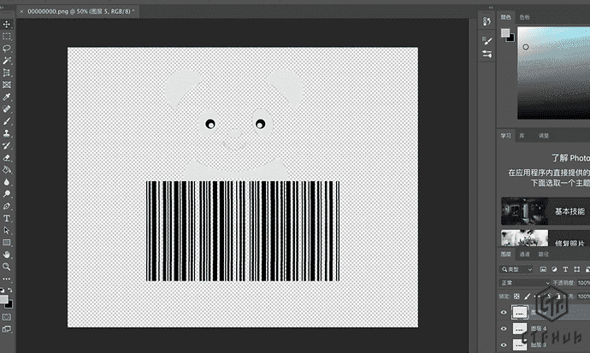Switch to the 通道 tab
590x353 pixels.
pos(522,255)
